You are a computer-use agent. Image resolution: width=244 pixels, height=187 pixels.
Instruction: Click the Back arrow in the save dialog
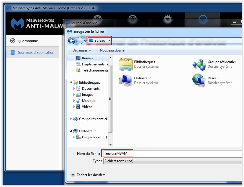click(x=72, y=41)
